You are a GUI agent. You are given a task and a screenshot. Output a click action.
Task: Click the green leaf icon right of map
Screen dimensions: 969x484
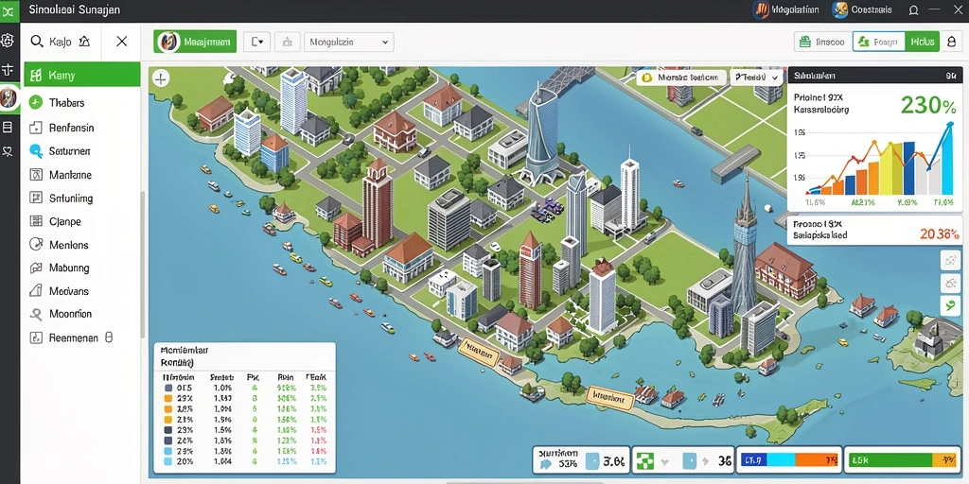click(x=949, y=305)
